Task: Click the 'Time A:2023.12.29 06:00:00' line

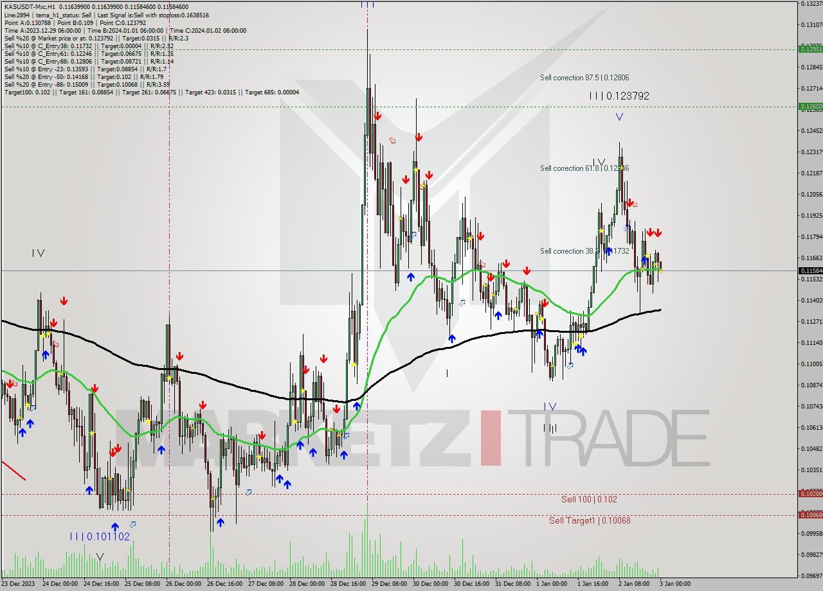Action: point(125,30)
